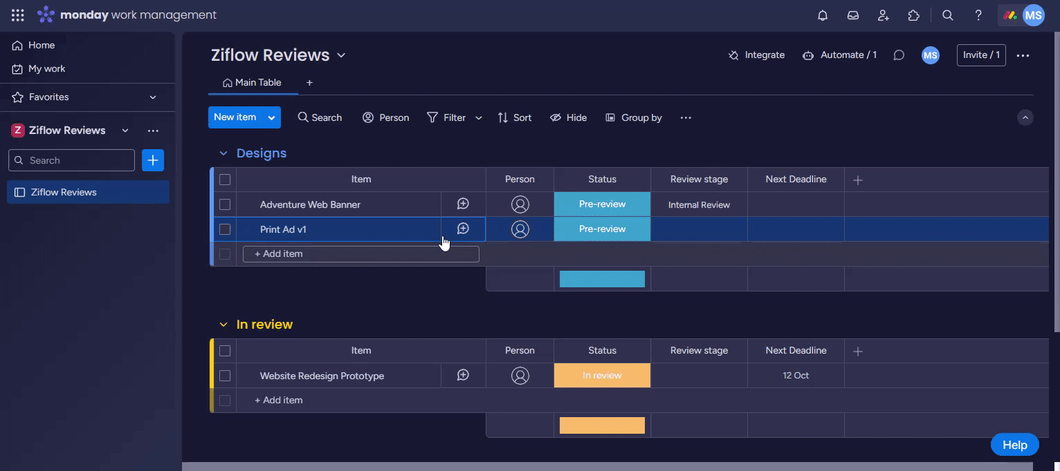Image resolution: width=1060 pixels, height=471 pixels.
Task: Open Hide columns in toolbar
Action: point(568,118)
